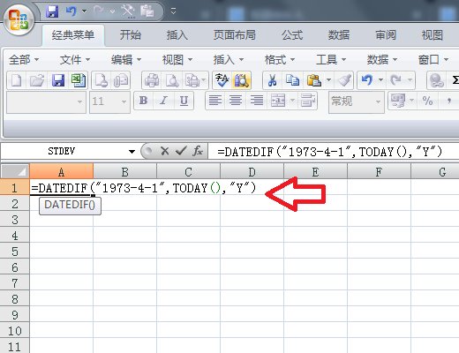Image resolution: width=459 pixels, height=353 pixels.
Task: Click the hyperlink globe icon
Action: pos(436,80)
